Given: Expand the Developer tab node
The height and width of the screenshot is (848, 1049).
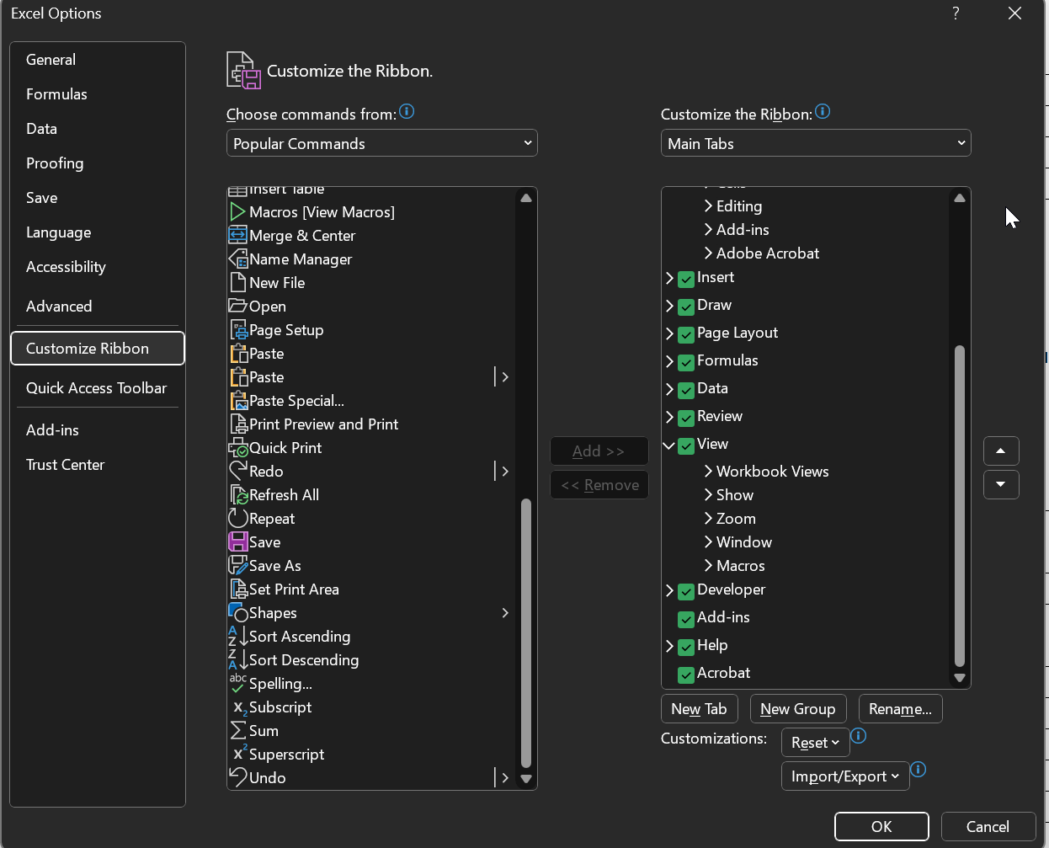Looking at the screenshot, I should point(669,591).
